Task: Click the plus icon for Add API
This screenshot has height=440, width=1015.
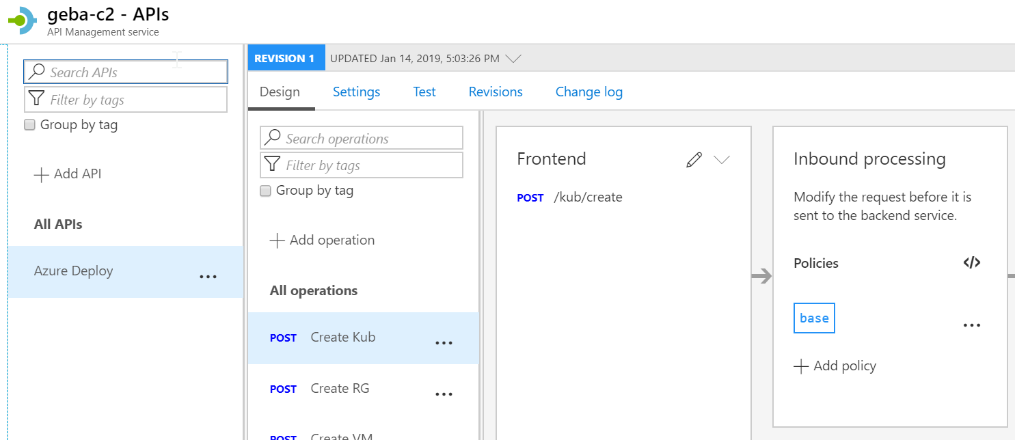Action: [x=42, y=174]
